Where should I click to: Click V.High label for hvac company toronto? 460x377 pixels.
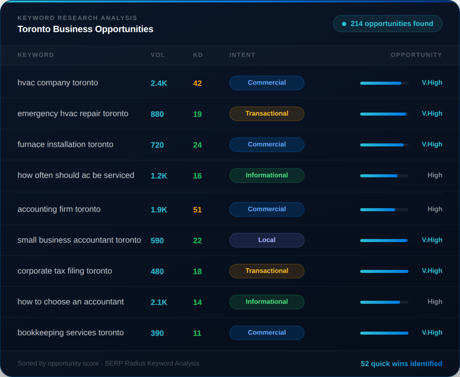click(x=432, y=83)
